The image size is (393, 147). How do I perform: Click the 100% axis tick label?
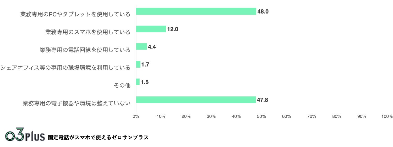pos(387,116)
